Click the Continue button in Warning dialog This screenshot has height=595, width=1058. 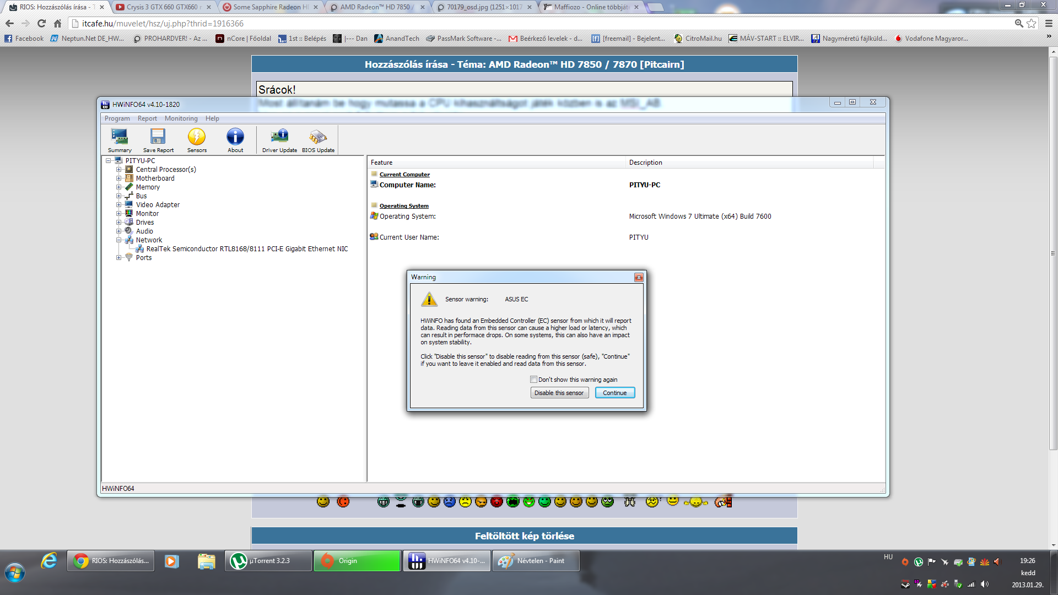click(x=615, y=393)
